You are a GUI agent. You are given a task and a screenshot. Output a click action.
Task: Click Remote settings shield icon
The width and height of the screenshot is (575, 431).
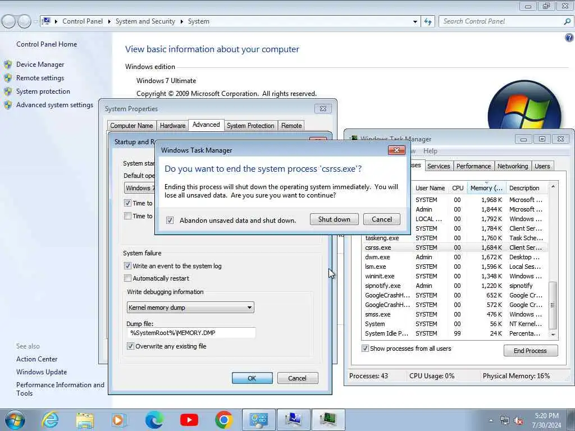point(8,78)
